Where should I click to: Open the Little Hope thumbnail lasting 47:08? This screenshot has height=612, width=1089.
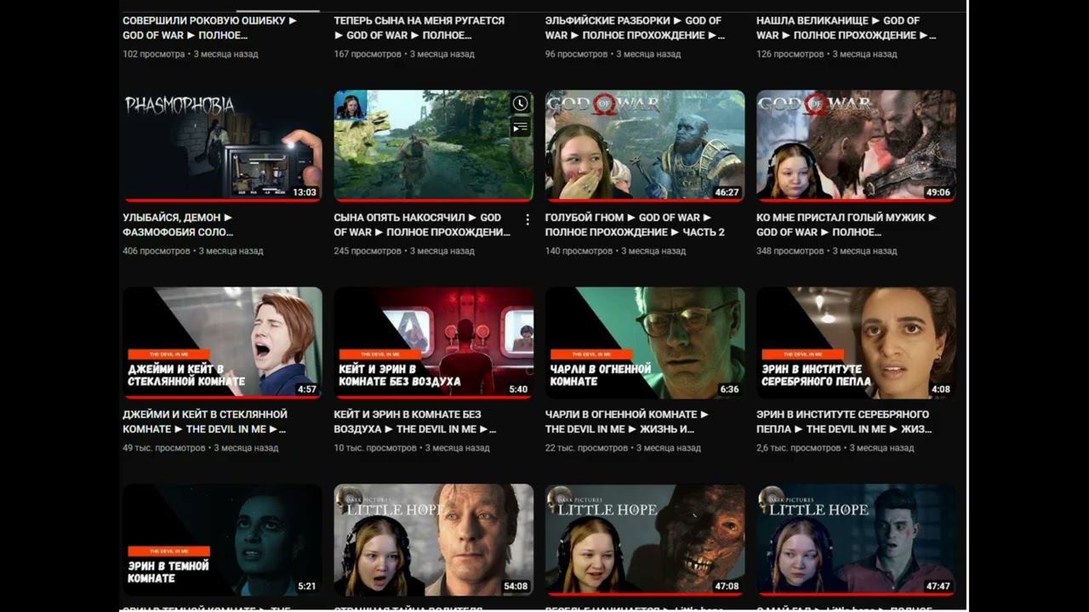point(645,541)
